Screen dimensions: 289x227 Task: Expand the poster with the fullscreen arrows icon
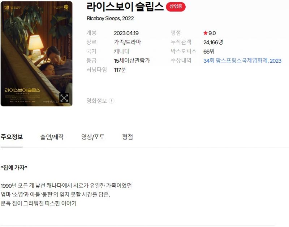pyautogui.click(x=64, y=98)
